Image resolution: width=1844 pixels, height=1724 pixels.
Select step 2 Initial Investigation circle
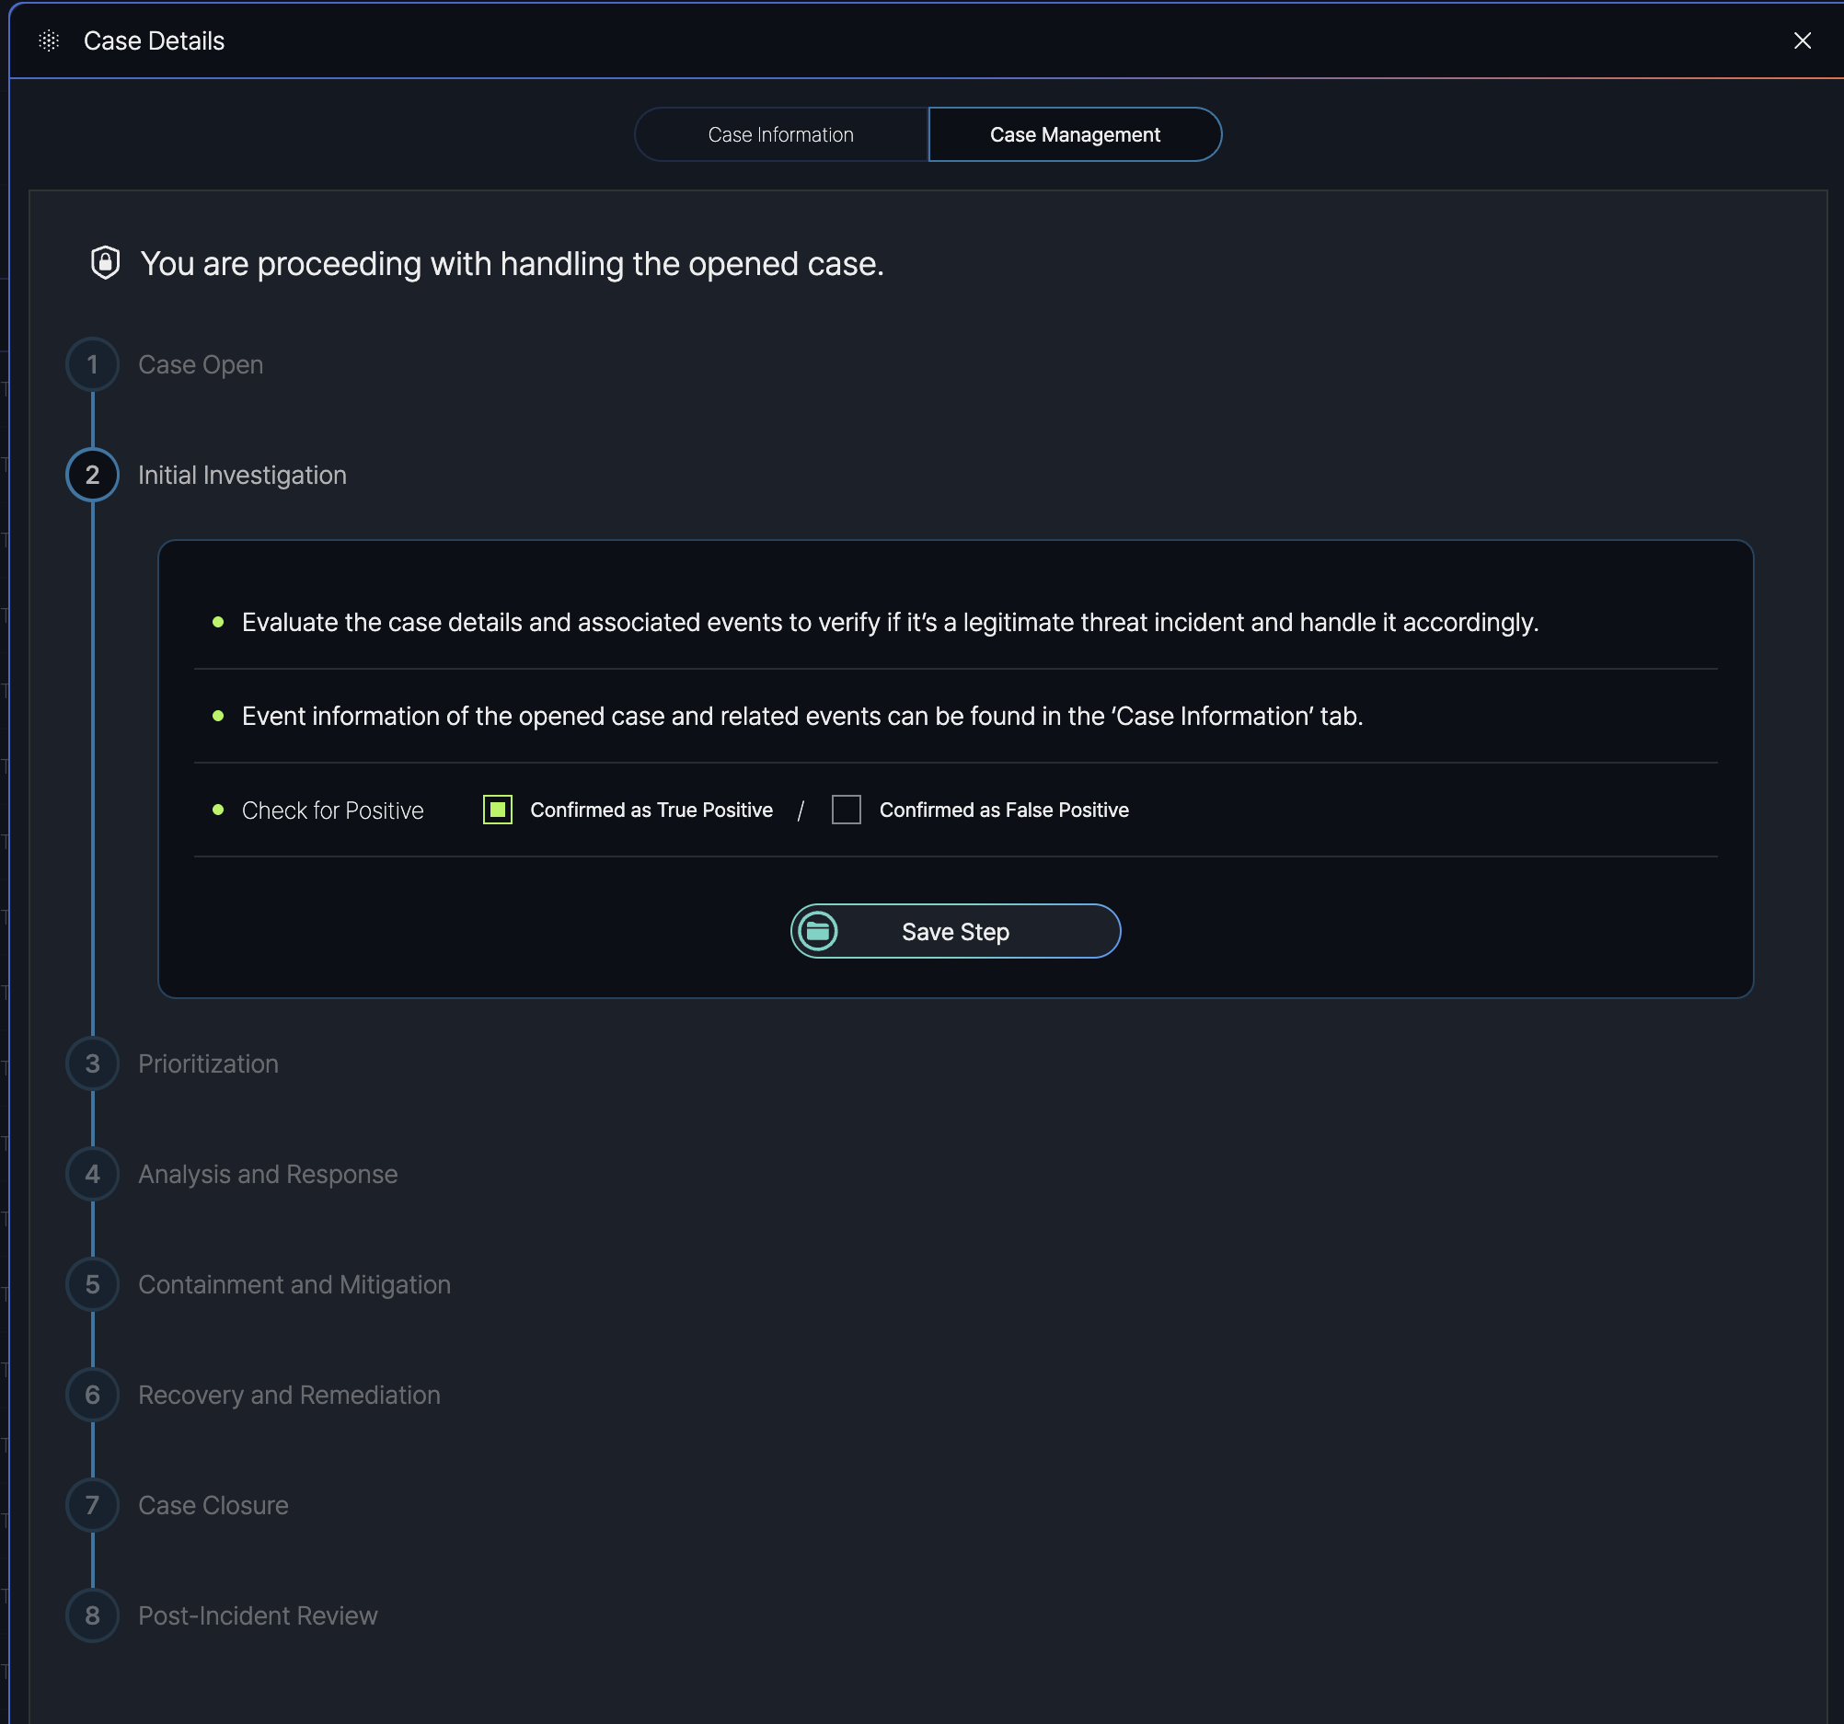tap(93, 475)
